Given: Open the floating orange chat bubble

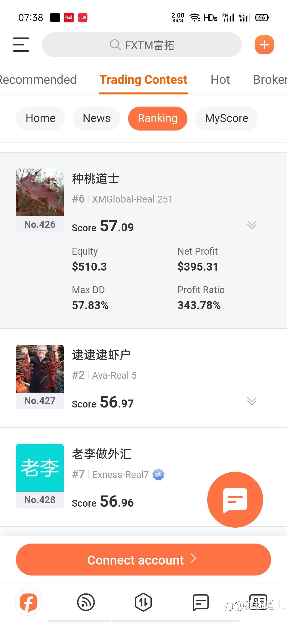Looking at the screenshot, I should coord(235,499).
